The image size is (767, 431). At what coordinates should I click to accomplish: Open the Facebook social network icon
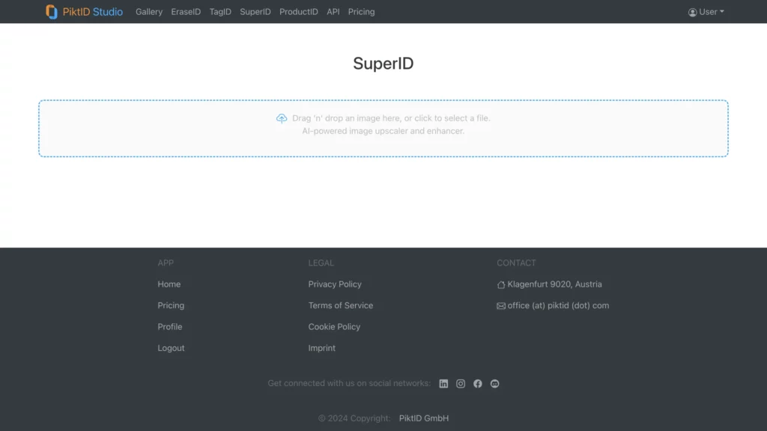[x=478, y=383]
